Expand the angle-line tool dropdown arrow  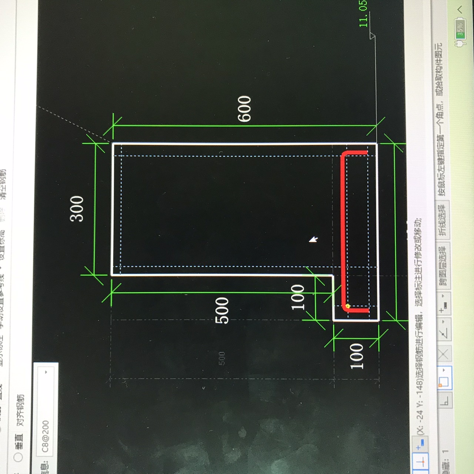(444, 321)
